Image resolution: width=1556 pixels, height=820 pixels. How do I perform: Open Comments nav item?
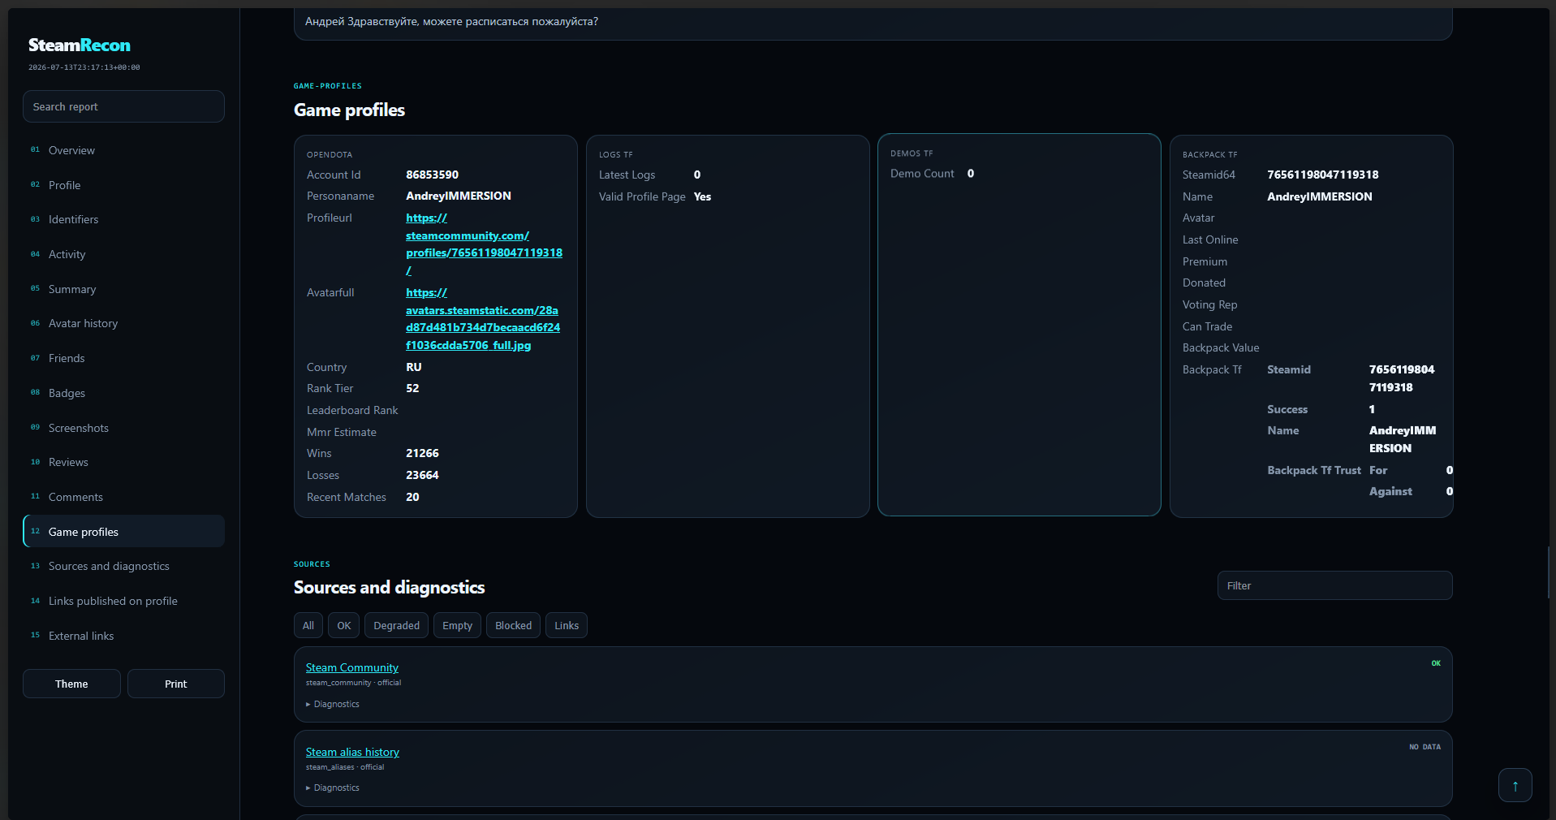123,497
